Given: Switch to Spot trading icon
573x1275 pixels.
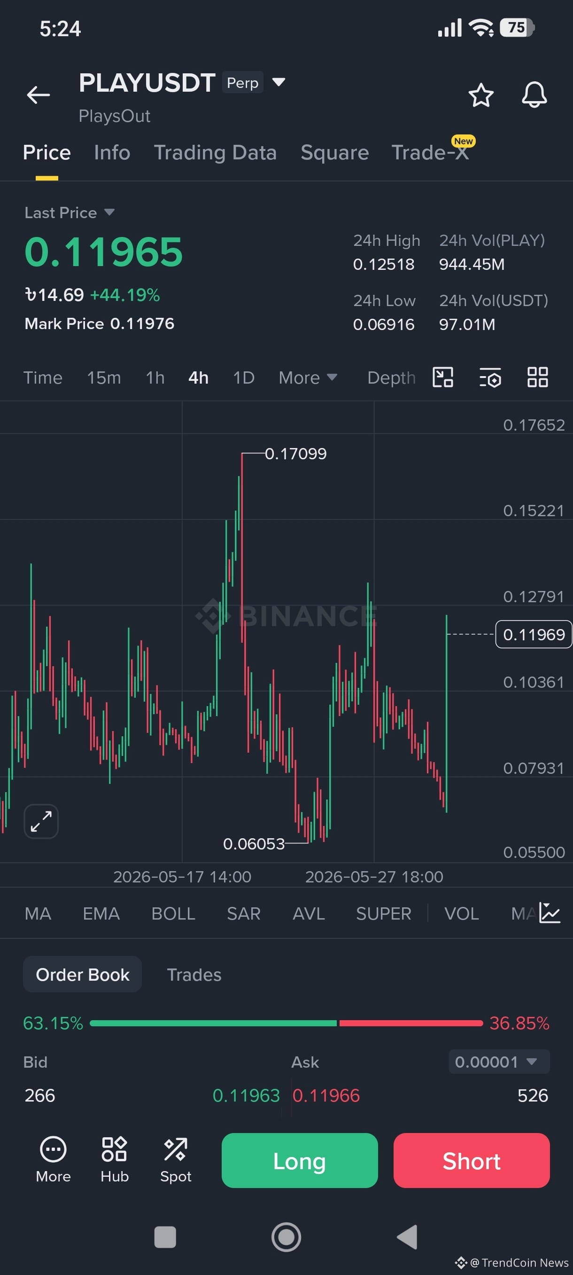Looking at the screenshot, I should 176,1159.
